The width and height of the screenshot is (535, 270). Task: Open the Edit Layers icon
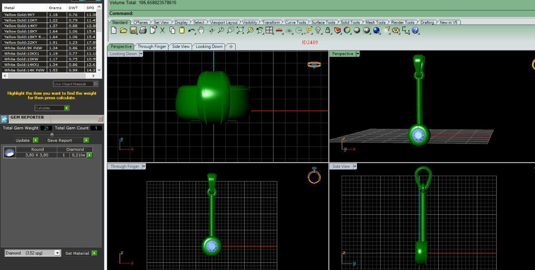tap(337, 30)
